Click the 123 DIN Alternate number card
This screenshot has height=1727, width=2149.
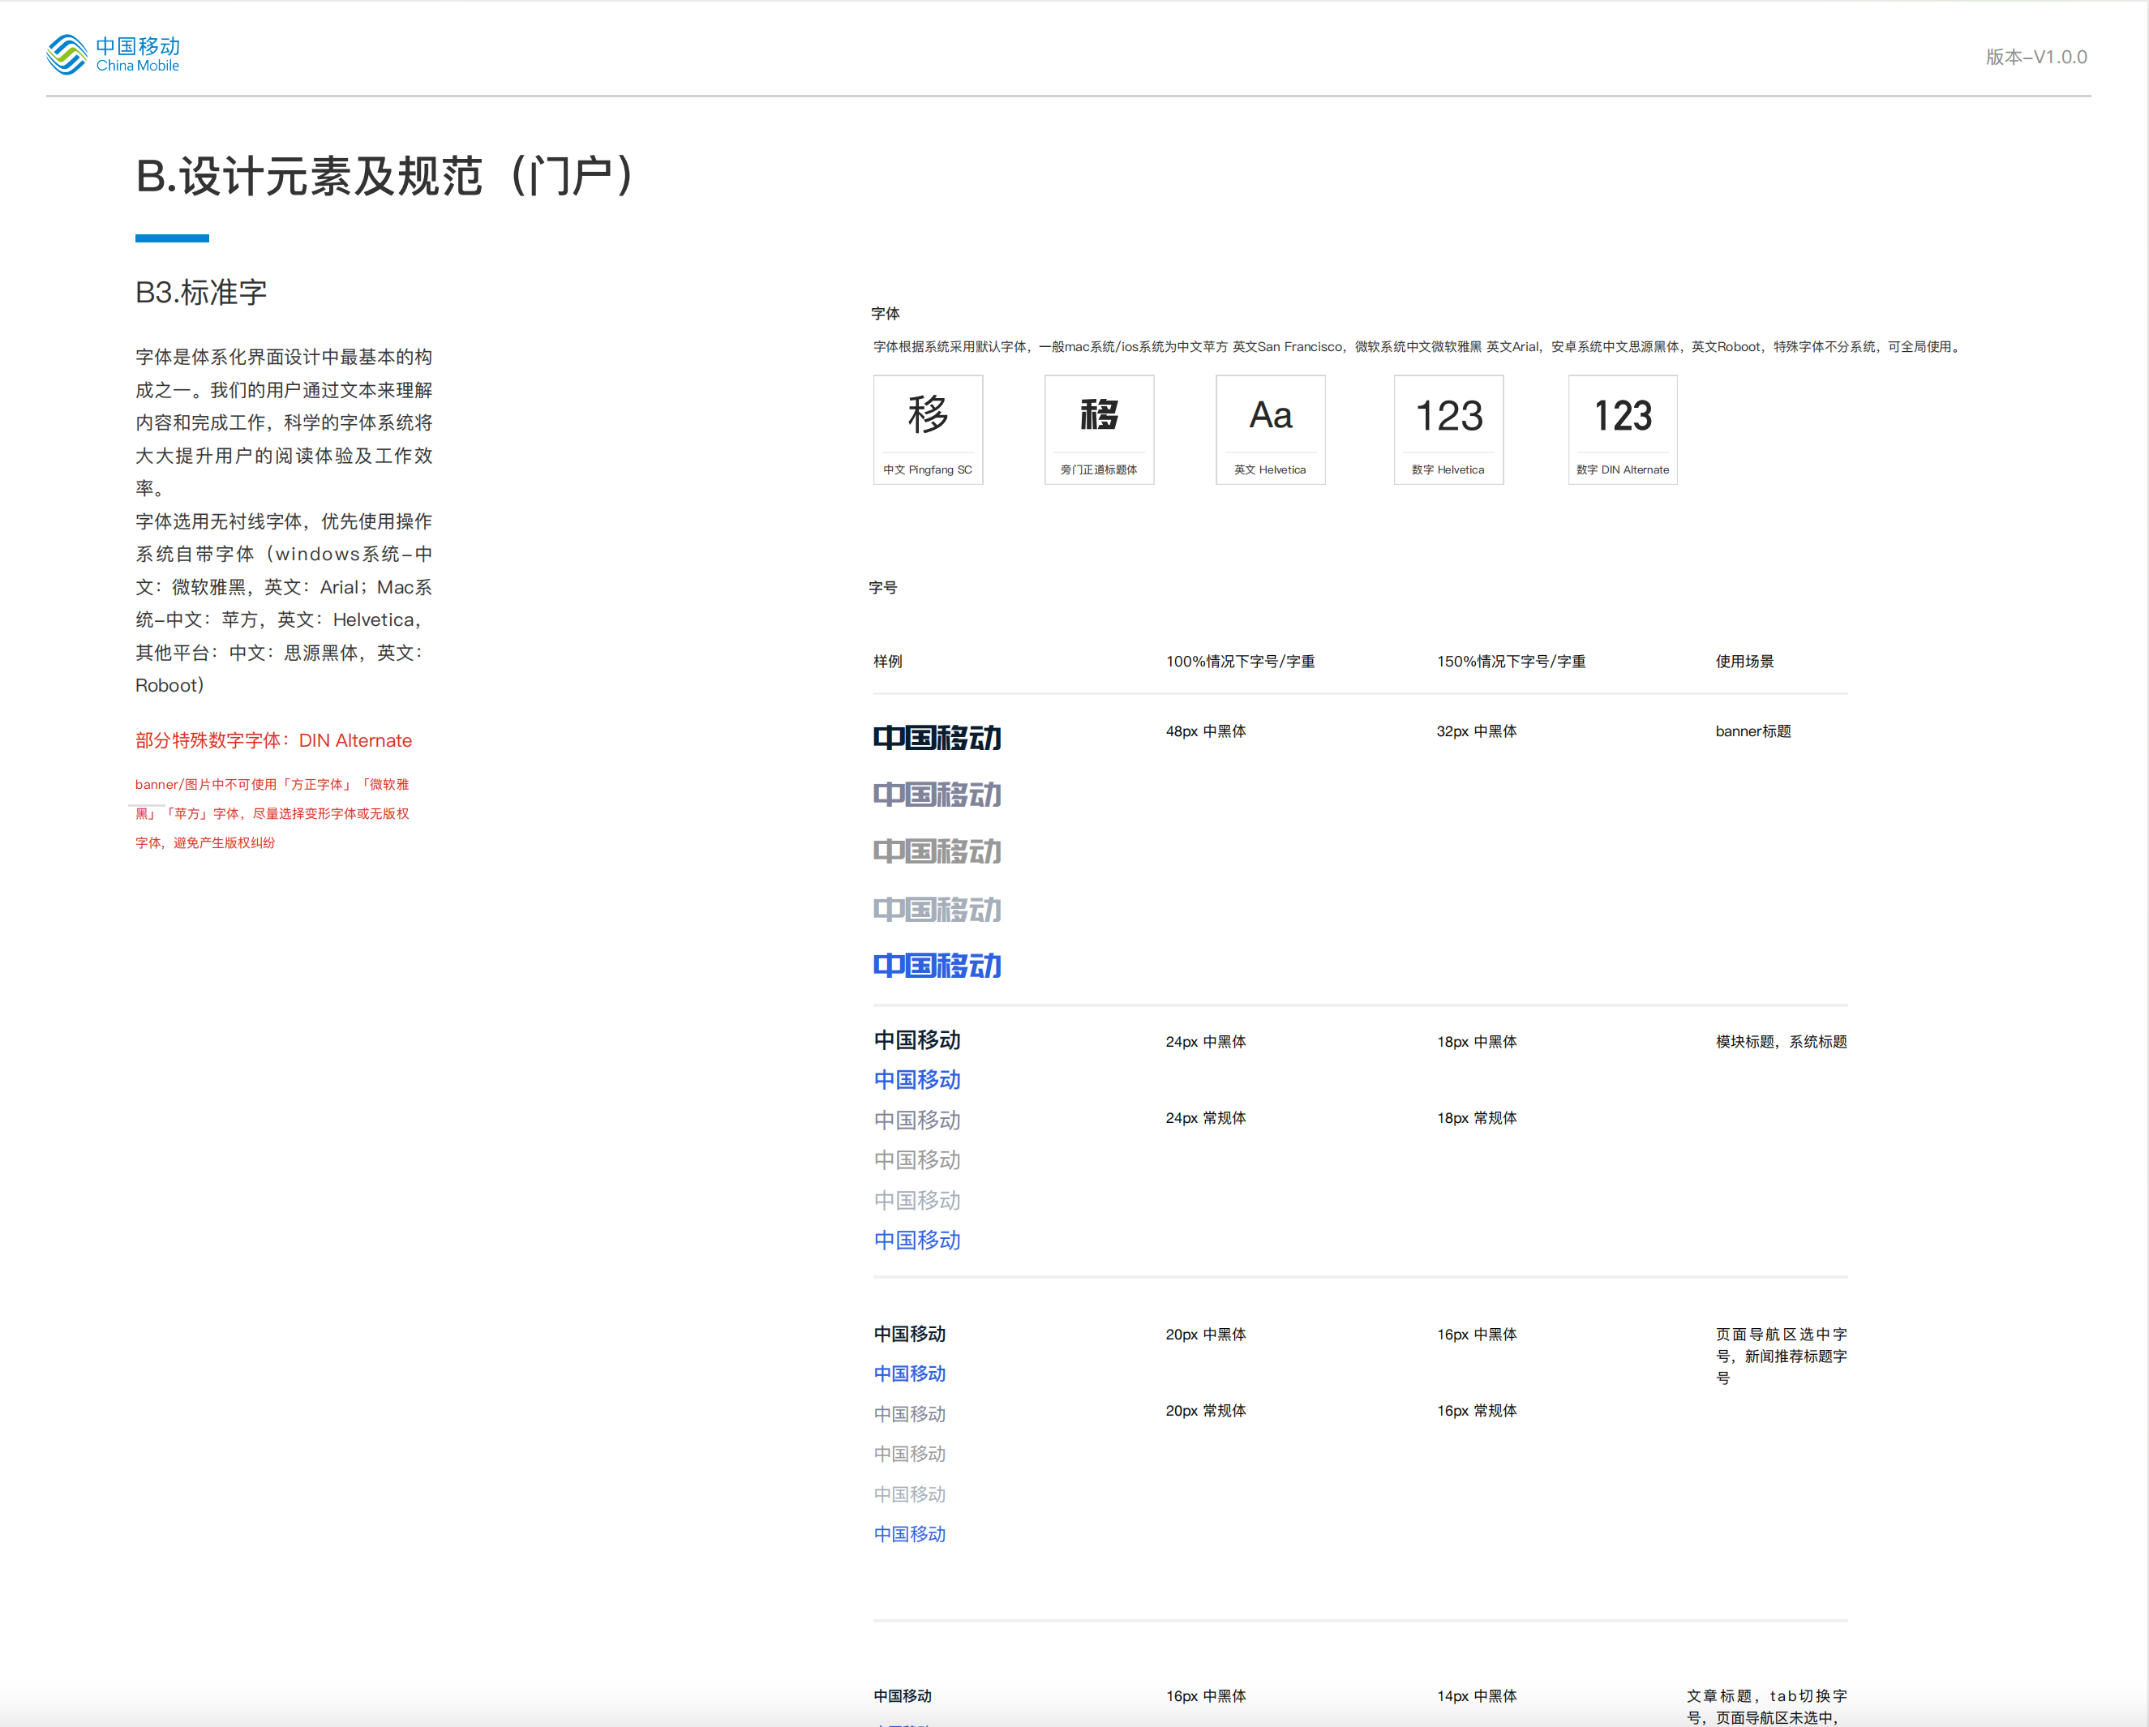tap(1622, 430)
